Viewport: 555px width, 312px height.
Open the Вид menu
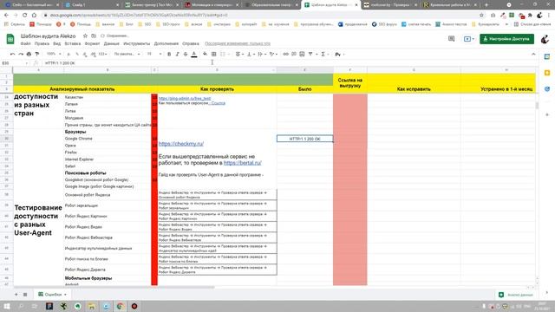(57, 43)
